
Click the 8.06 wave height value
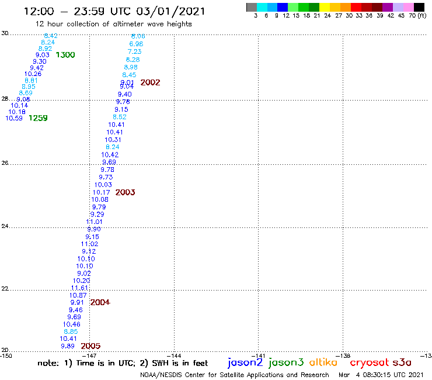tap(138, 36)
